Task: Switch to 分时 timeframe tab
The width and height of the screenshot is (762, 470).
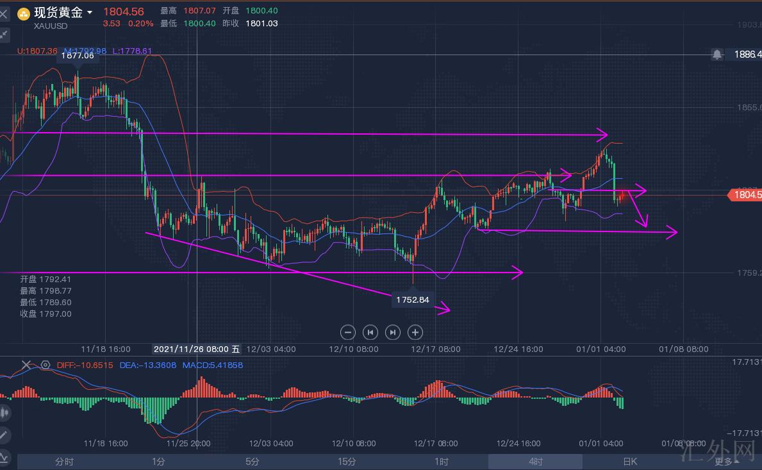Action: coord(65,462)
